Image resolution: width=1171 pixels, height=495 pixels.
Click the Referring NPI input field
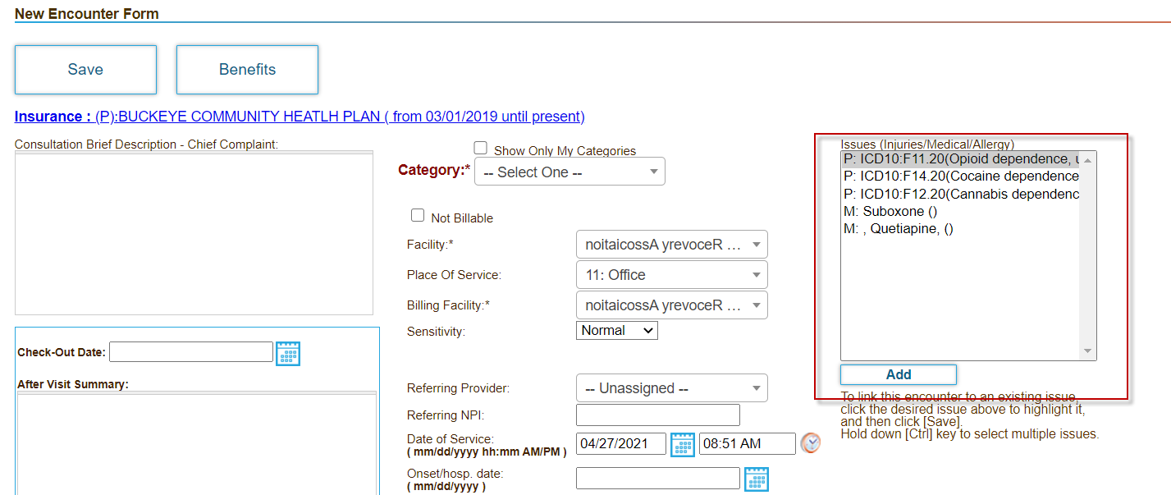[x=657, y=415]
